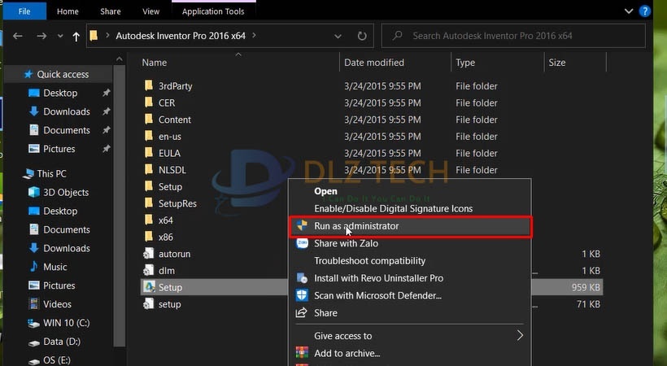Viewport: 667px width, 366px height.
Task: Click the 71 KB size cell
Action: 588,304
